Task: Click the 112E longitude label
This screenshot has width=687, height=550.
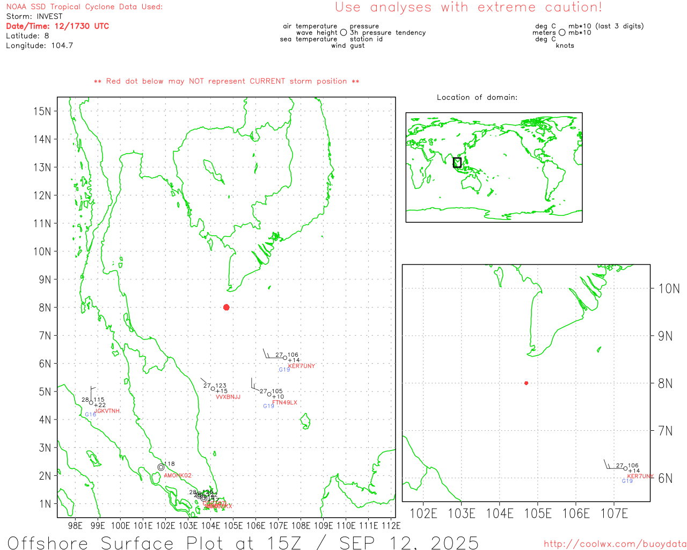Action: pos(391,526)
